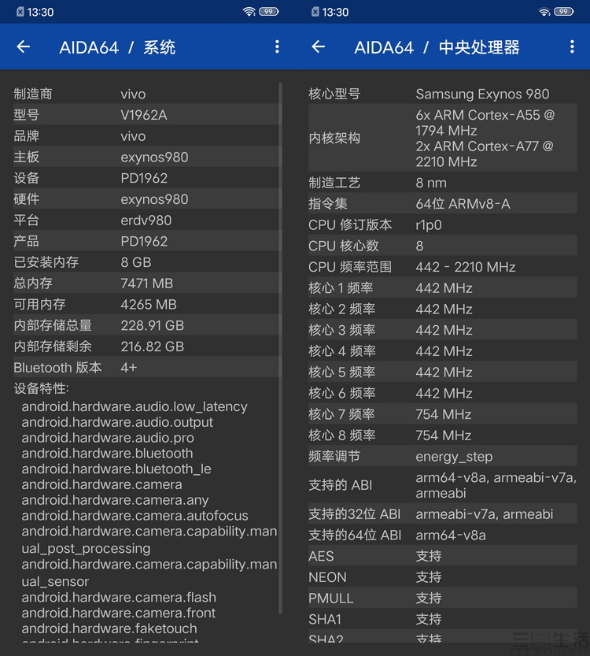This screenshot has width=590, height=656.
Task: Tap notification icon beside left 13:30 clock
Action: 20,12
